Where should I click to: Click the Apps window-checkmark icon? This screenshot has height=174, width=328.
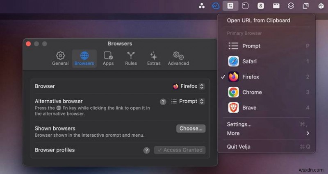(108, 56)
